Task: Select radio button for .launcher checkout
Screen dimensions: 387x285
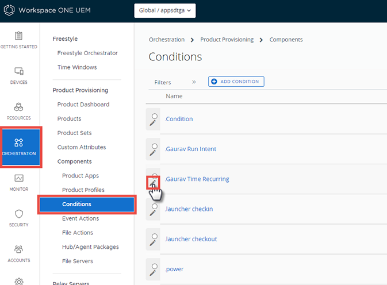Action: (155, 236)
